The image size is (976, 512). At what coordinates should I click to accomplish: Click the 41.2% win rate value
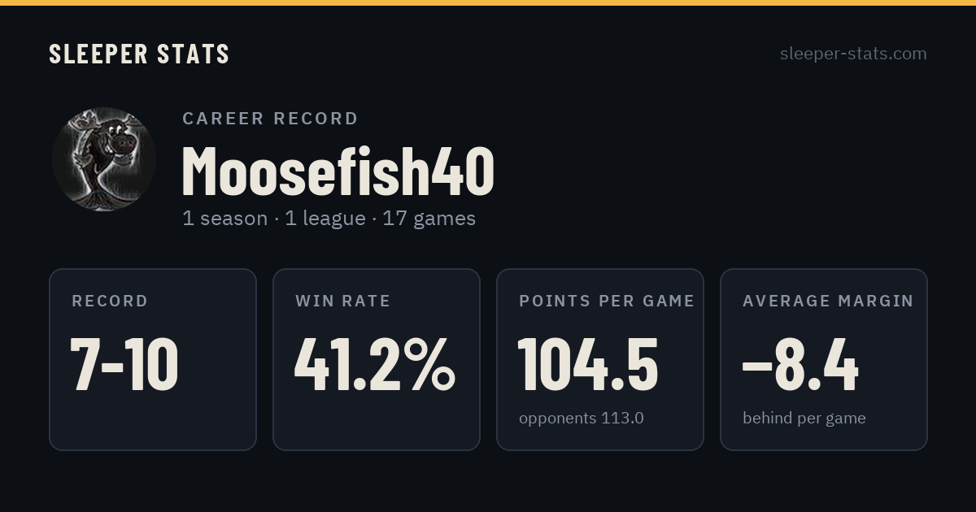375,365
